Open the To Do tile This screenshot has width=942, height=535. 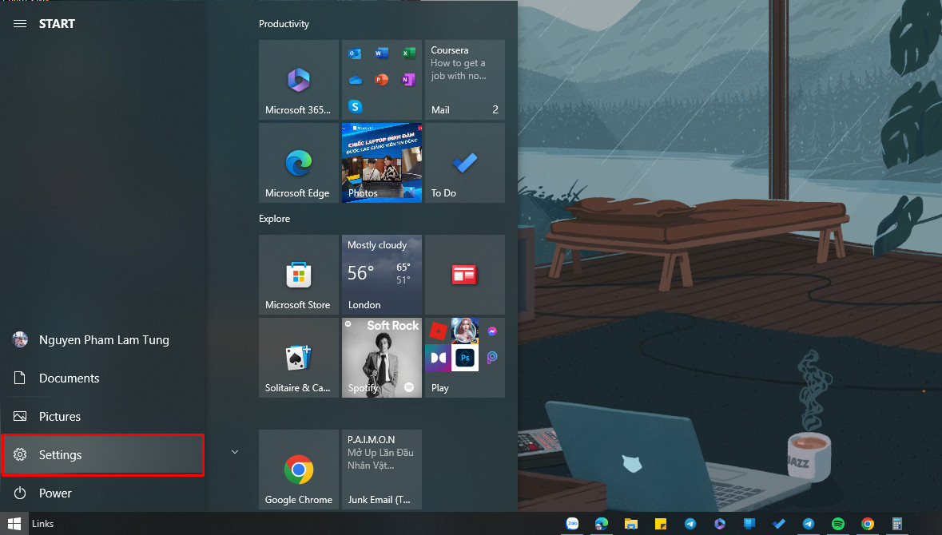(464, 163)
